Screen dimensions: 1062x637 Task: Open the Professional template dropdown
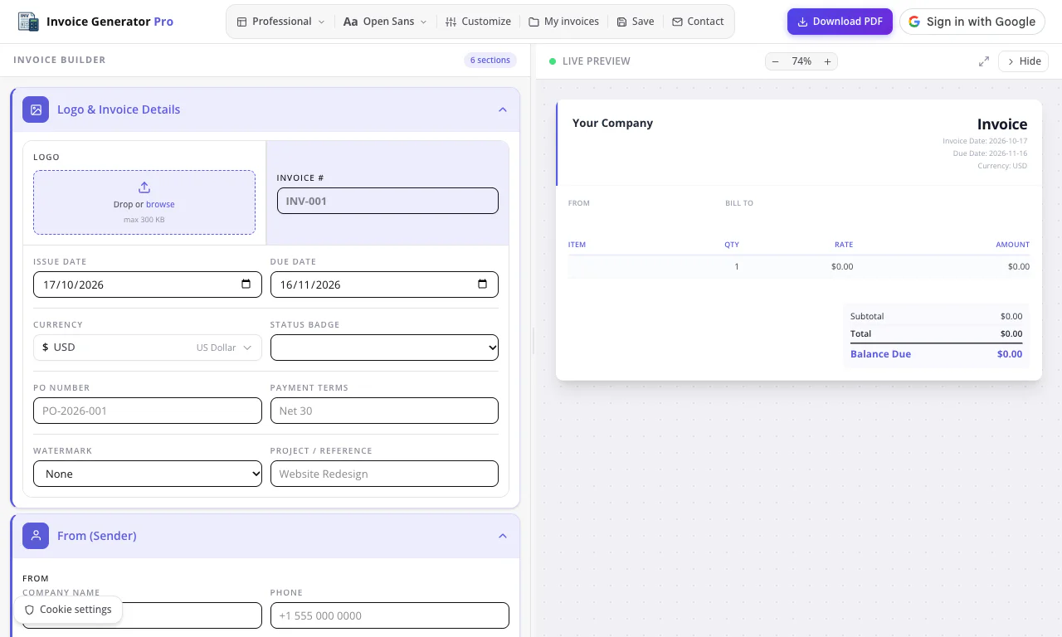(281, 22)
